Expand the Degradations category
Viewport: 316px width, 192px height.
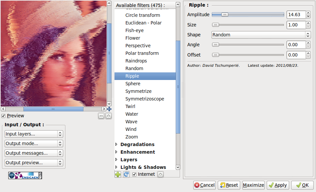tap(116, 144)
